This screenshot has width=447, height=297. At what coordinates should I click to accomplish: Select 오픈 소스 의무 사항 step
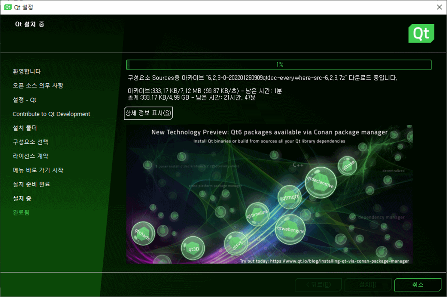(38, 86)
